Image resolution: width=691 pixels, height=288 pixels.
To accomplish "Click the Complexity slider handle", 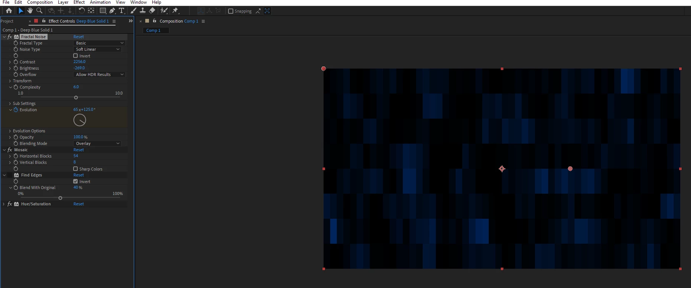I will point(76,97).
